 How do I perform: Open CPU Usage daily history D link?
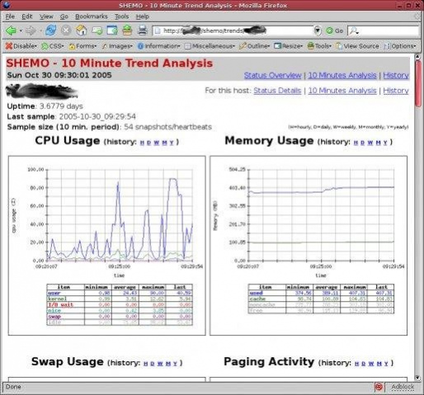[x=149, y=143]
